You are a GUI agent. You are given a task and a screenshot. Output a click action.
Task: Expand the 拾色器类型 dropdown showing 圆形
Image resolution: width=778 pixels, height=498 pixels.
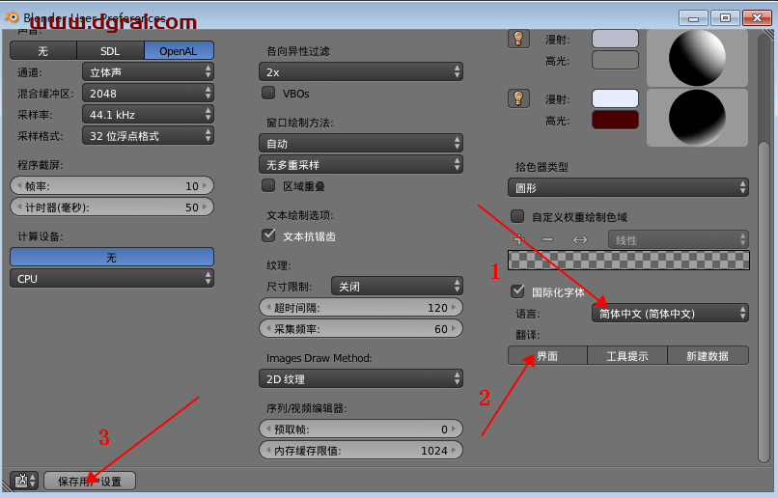tap(628, 187)
